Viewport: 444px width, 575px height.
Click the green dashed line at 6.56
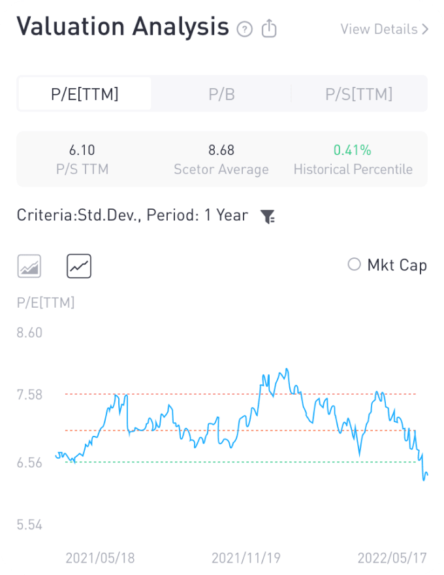[196, 462]
